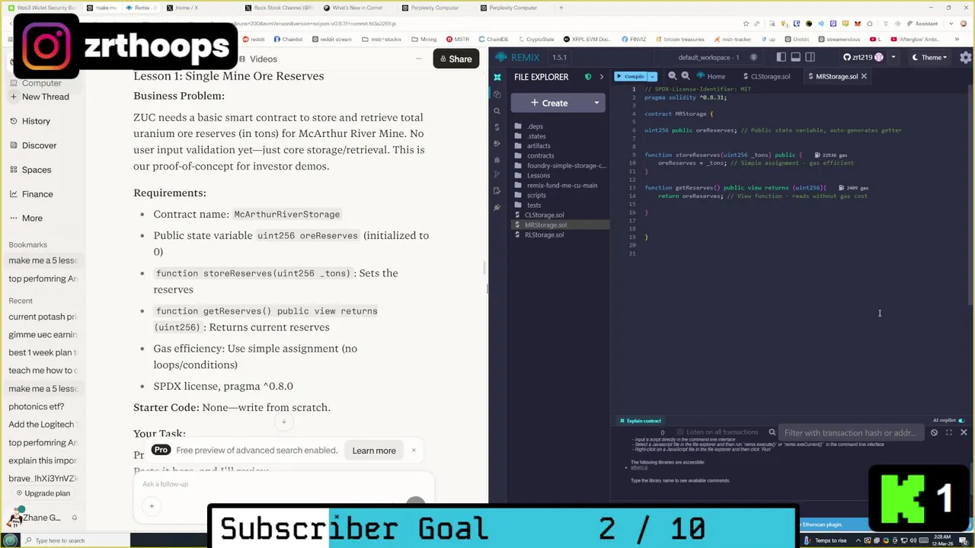
Task: Click the Spaces icon in Perplexity sidebar
Action: coord(14,170)
